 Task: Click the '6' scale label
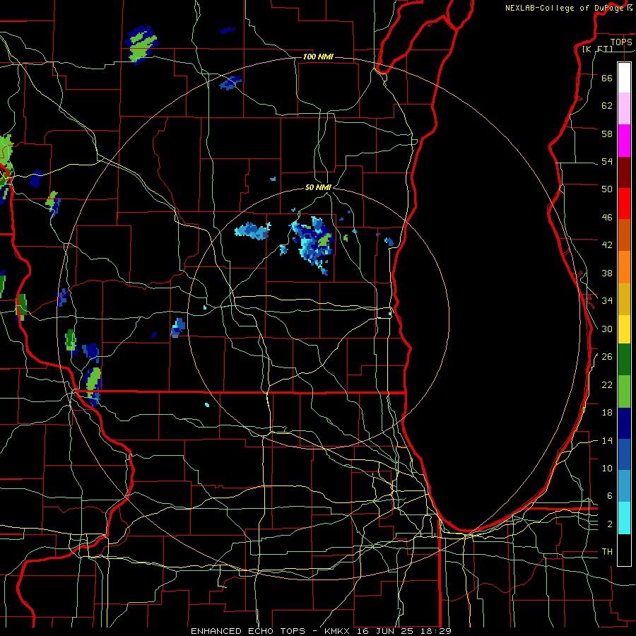(610, 495)
